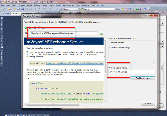167x116 pixels.
Task: Expand the URL address dropdown
Action: click(x=96, y=33)
